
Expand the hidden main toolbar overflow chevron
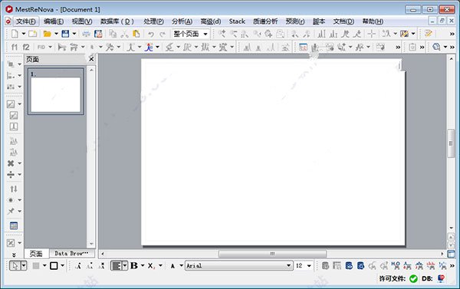point(452,34)
